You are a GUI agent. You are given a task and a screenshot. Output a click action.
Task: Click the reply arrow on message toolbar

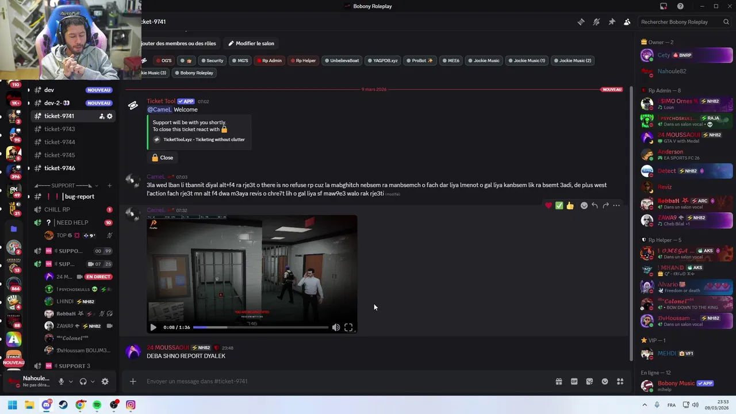pos(595,205)
